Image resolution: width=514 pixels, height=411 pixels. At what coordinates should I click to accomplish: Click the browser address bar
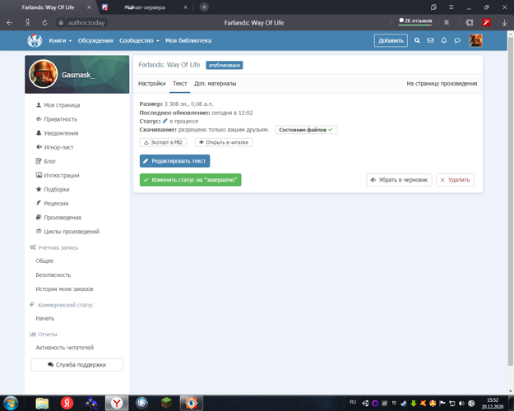pyautogui.click(x=206, y=23)
